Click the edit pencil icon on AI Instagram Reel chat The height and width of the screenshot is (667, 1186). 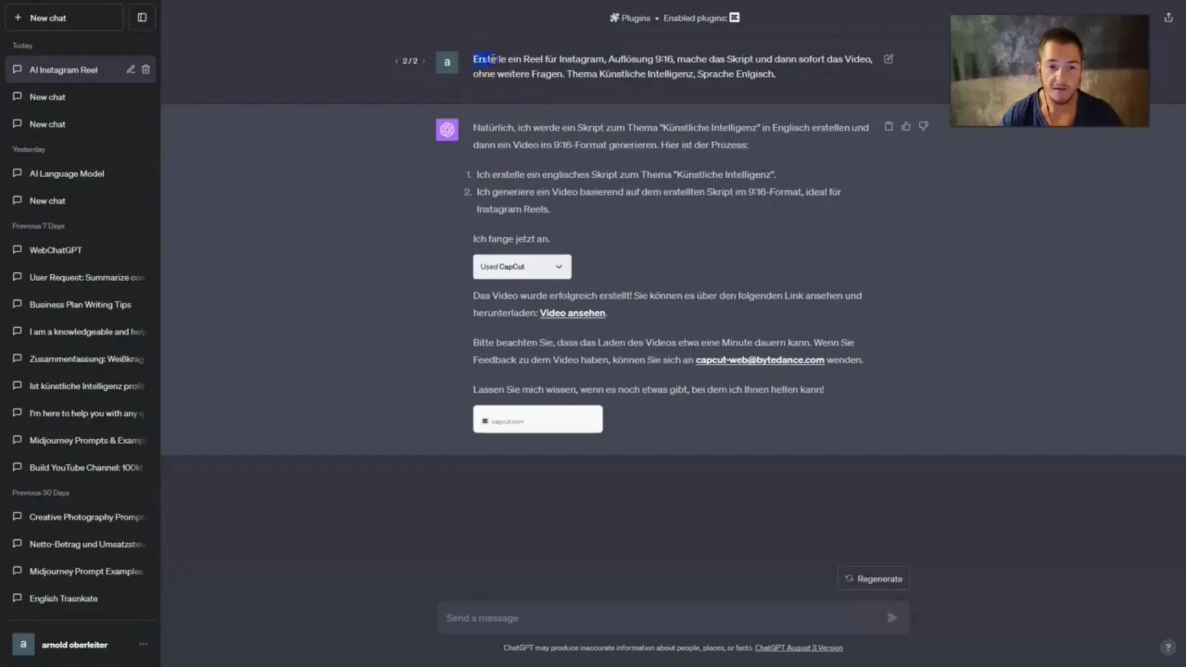130,69
